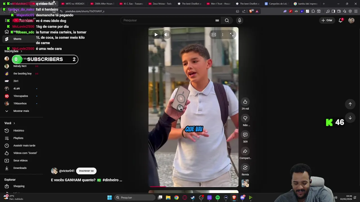The width and height of the screenshot is (360, 202).
Task: Share the Short via Compartilhar icon
Action: (245, 151)
